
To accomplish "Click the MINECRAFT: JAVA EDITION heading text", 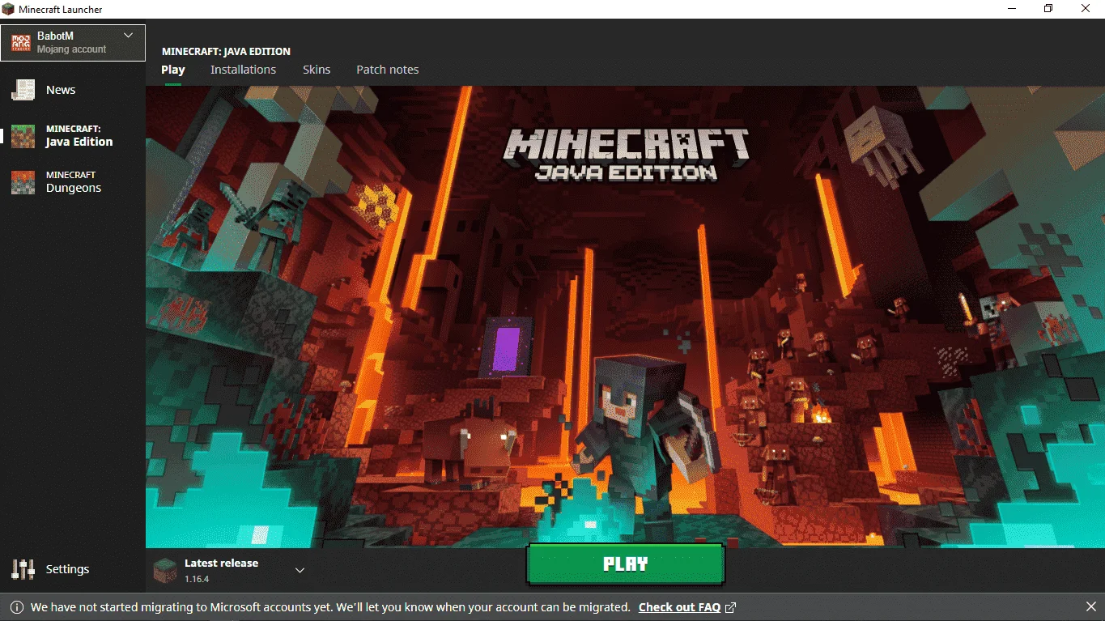I will tap(226, 51).
